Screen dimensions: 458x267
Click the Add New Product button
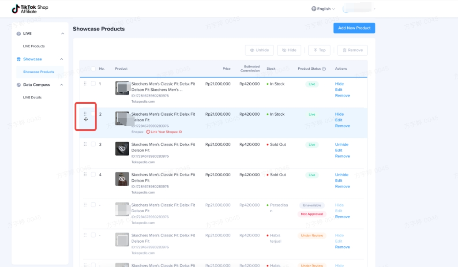[x=354, y=28]
